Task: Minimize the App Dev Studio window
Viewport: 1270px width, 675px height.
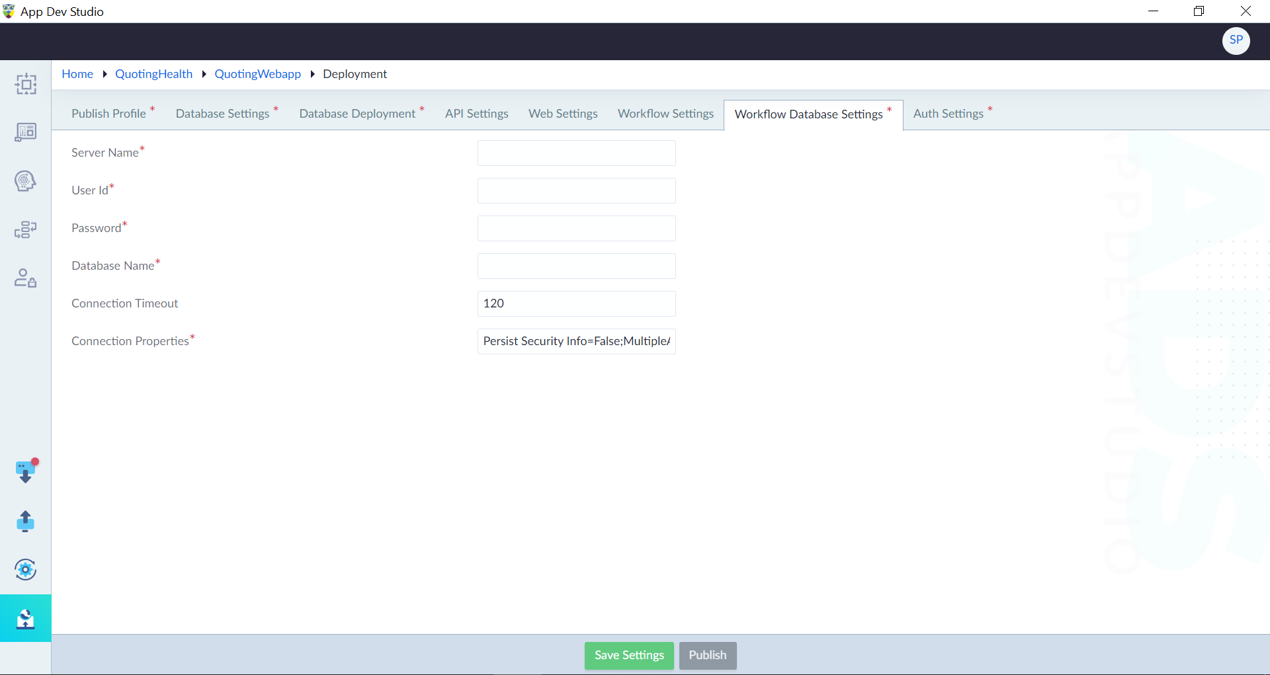Action: [x=1153, y=11]
